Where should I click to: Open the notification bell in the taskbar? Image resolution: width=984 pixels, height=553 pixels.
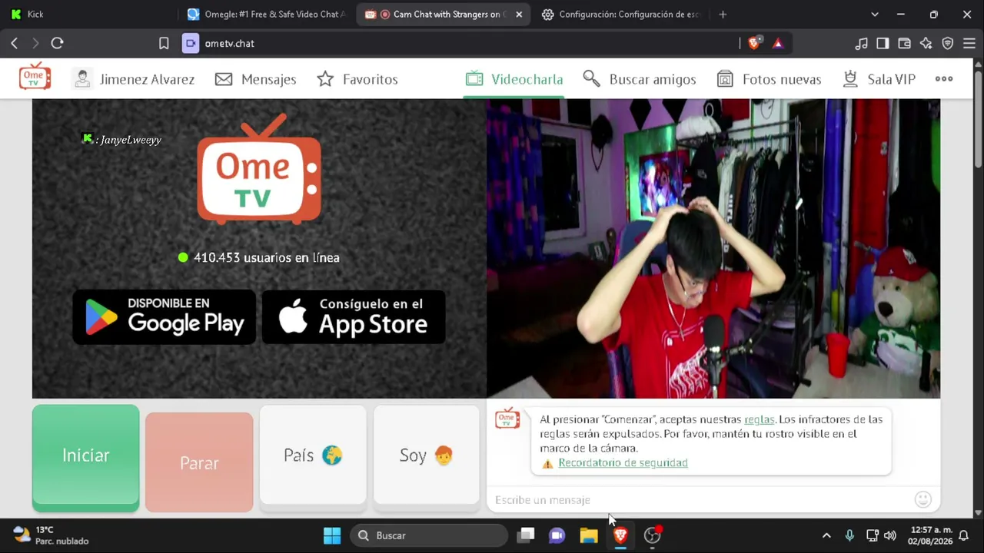coord(963,535)
